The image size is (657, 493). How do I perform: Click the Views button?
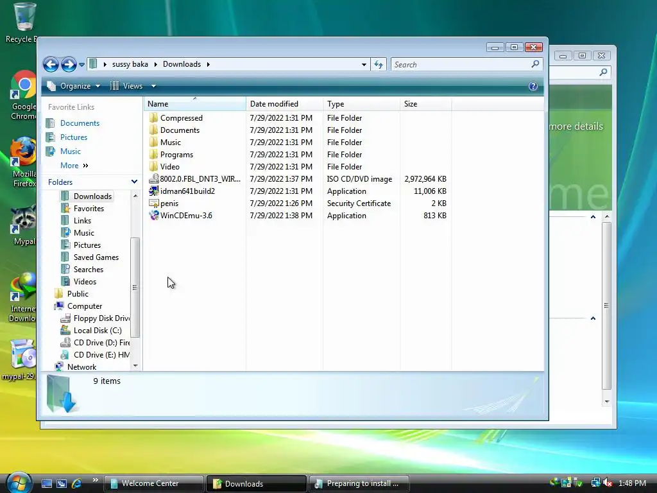tap(126, 86)
